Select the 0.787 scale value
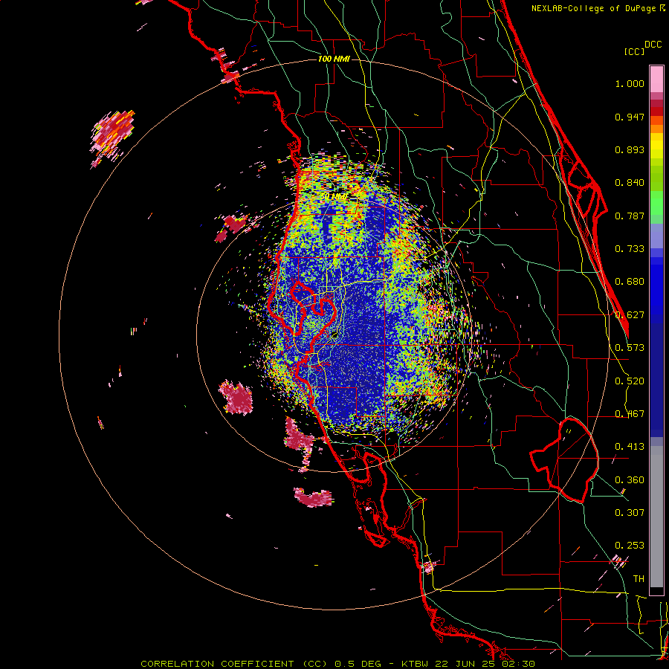 (630, 216)
